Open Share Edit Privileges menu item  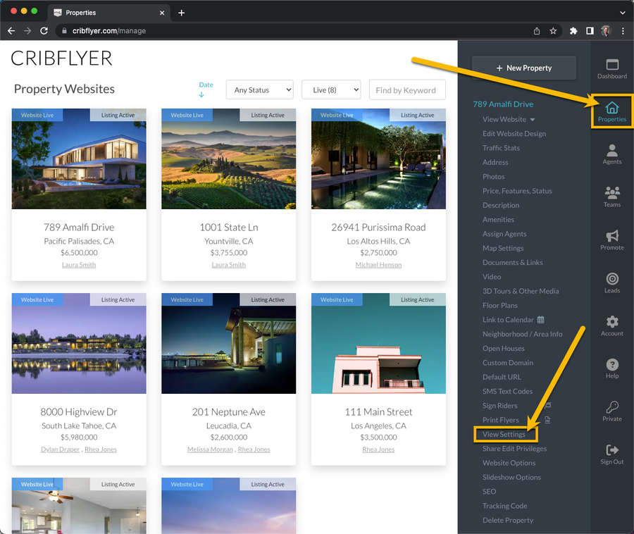point(514,449)
